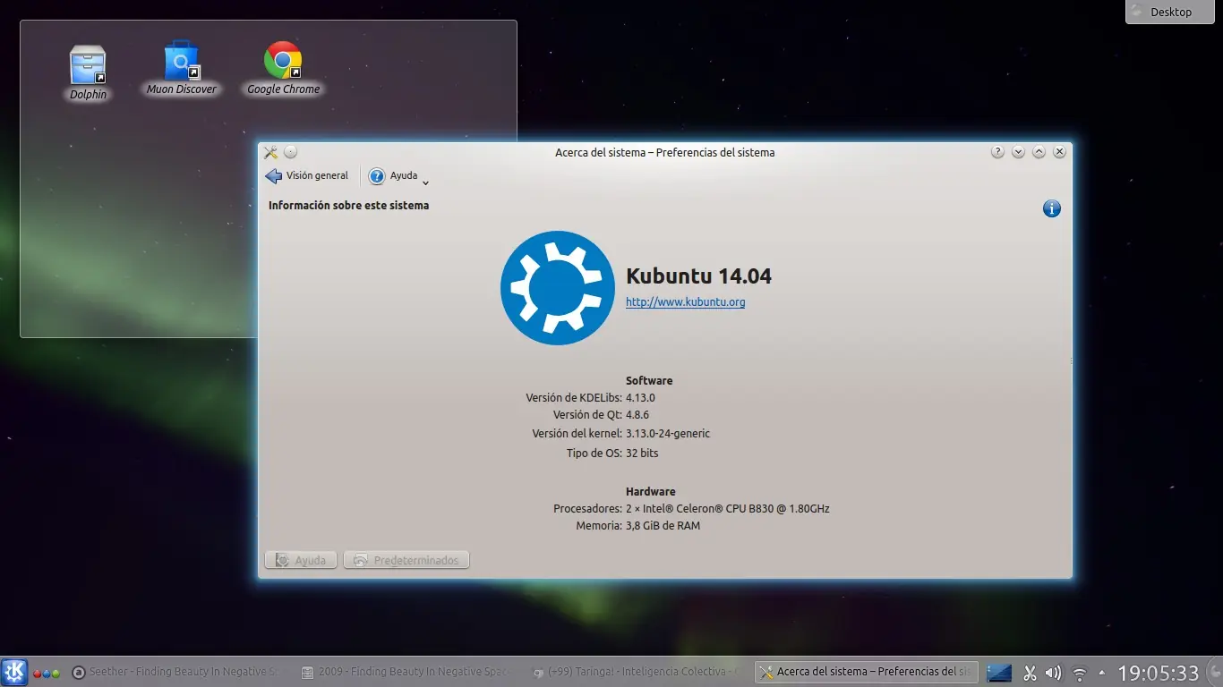This screenshot has width=1223, height=687.
Task: Click the show desktop widget in panel
Action: (999, 673)
